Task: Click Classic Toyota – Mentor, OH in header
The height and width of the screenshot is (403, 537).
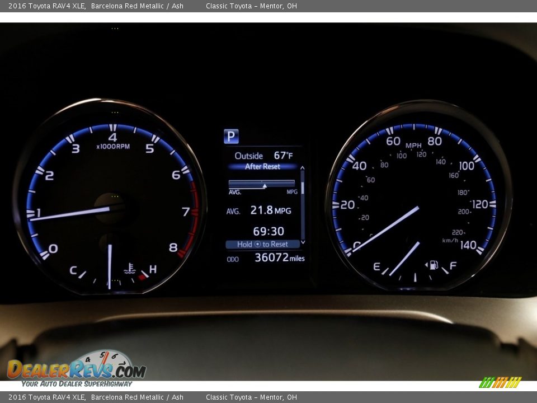Action: 251,6
